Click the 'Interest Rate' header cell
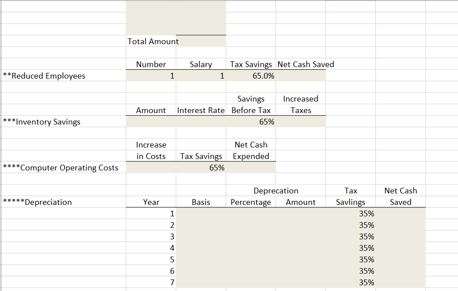The height and width of the screenshot is (291, 458). 201,110
